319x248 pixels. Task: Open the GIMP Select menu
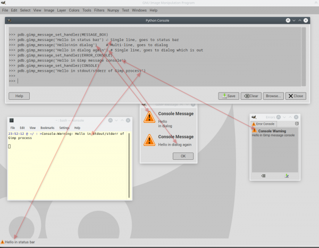click(x=25, y=10)
